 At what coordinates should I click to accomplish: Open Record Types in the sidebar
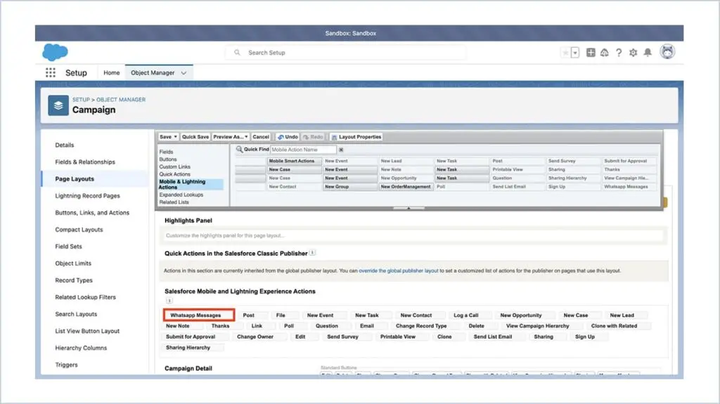point(73,280)
